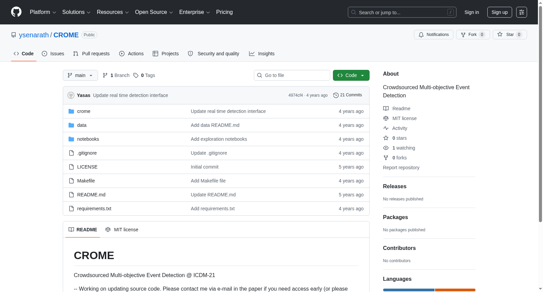Click the page vertical scrollbar
Screen dimensions: 543x292
pyautogui.click(x=540, y=114)
